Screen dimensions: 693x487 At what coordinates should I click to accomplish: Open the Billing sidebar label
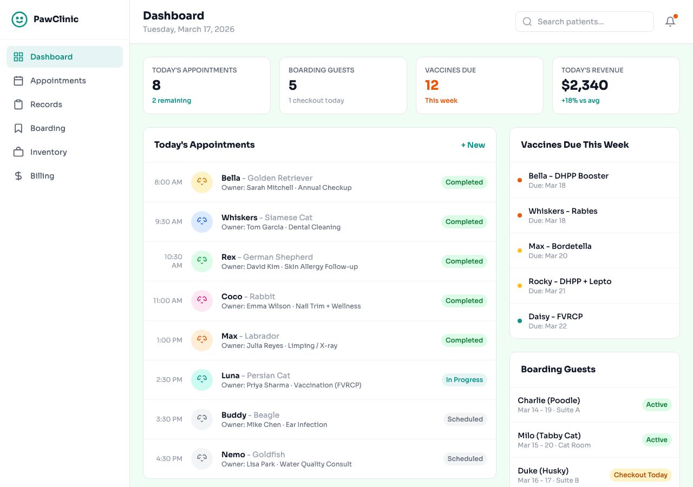42,176
